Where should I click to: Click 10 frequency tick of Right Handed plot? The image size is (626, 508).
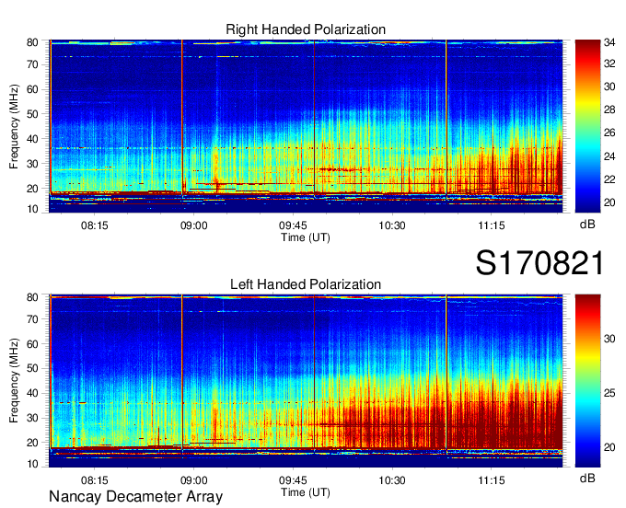(x=32, y=209)
